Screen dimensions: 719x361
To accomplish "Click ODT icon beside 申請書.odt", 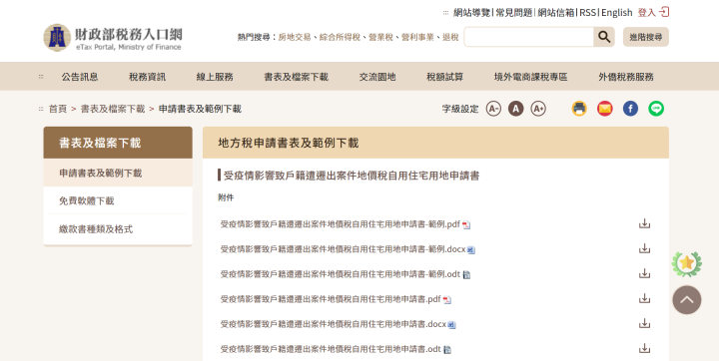I will (x=447, y=350).
